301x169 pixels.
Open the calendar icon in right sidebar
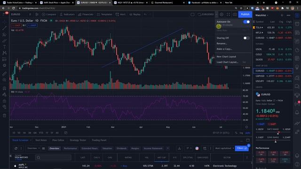tap(297, 58)
